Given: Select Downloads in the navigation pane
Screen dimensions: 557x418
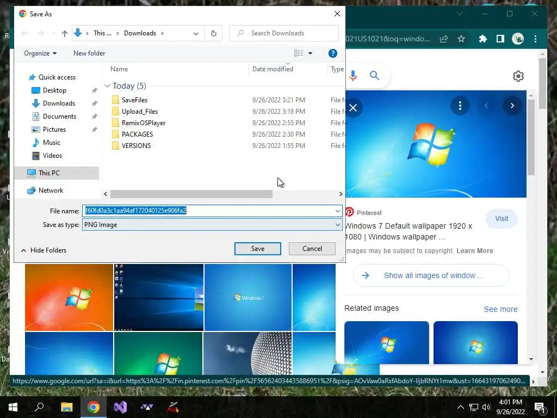Looking at the screenshot, I should click(x=59, y=103).
